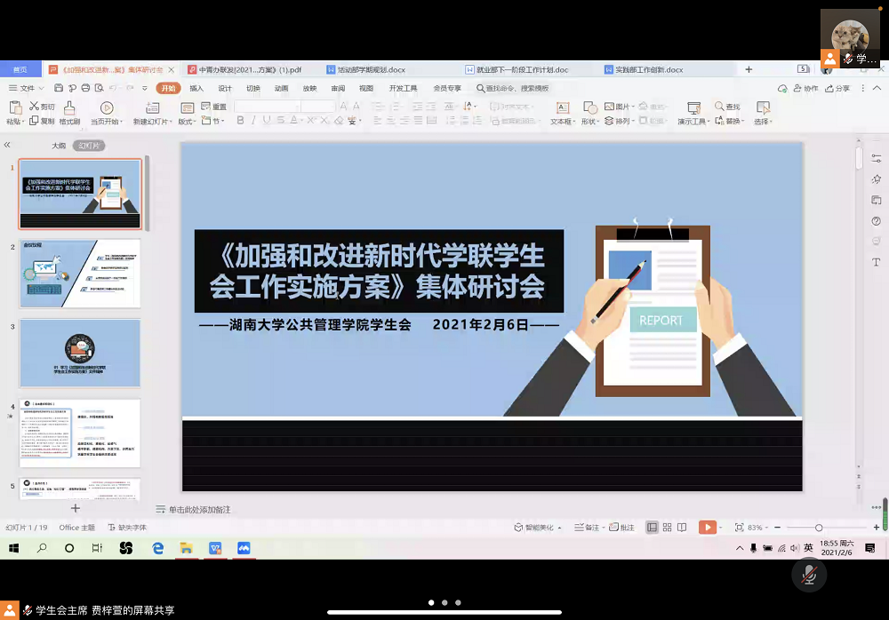Start slideshow with the orange play button
The width and height of the screenshot is (889, 620).
tap(707, 528)
